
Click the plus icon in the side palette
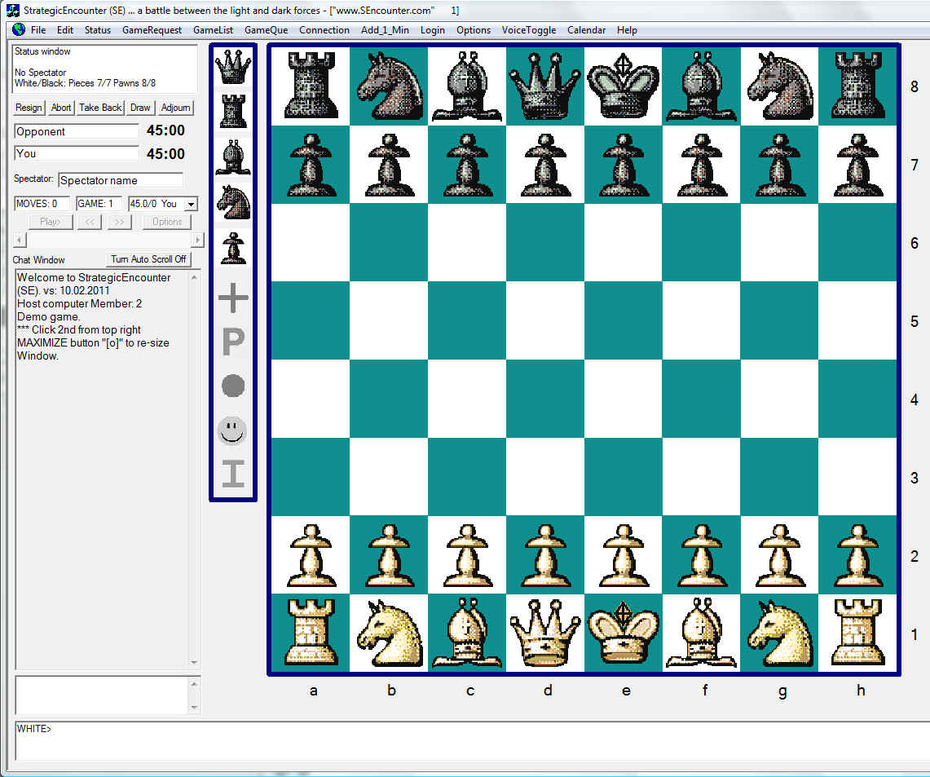coord(233,297)
